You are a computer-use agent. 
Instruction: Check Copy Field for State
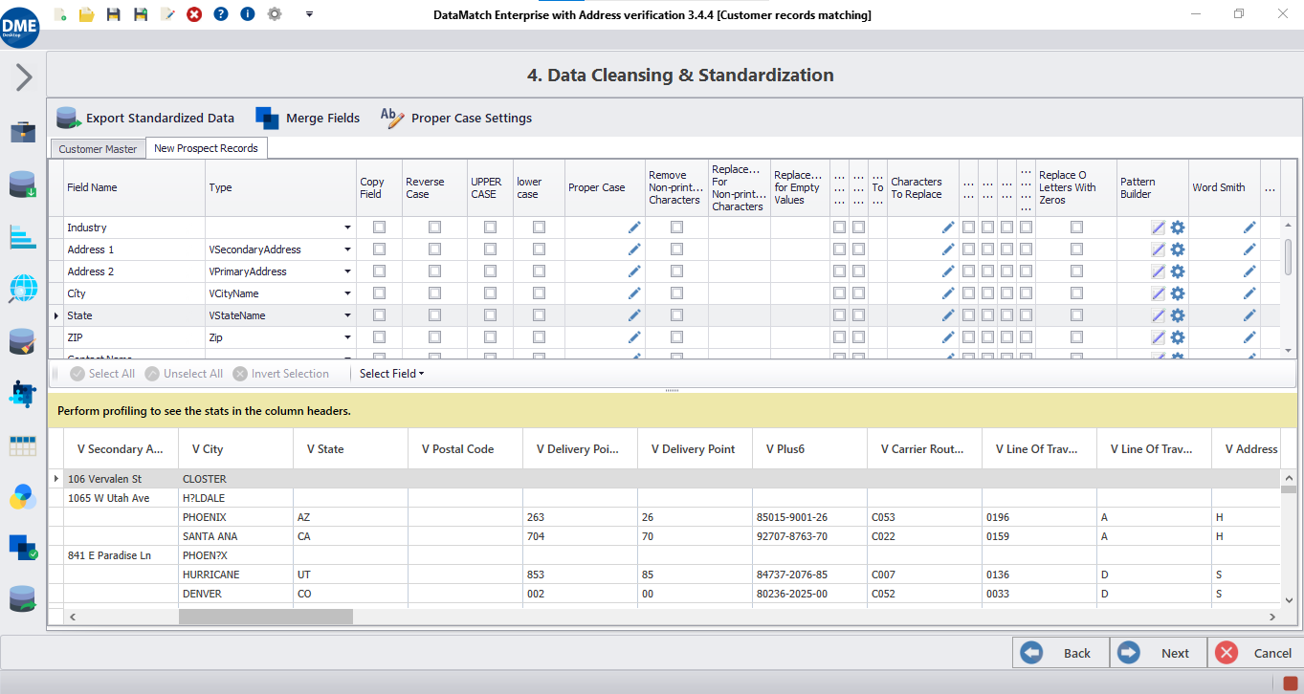380,315
